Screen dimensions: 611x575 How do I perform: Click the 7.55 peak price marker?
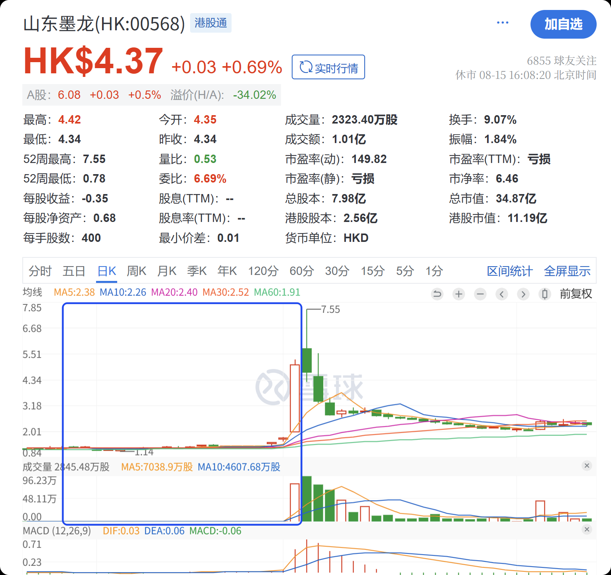(x=330, y=310)
